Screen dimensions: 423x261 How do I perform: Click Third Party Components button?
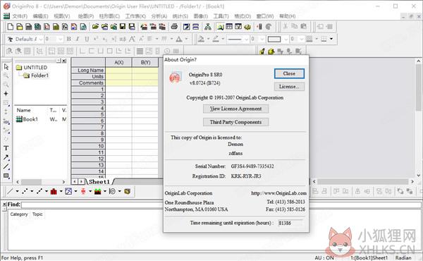coord(235,122)
